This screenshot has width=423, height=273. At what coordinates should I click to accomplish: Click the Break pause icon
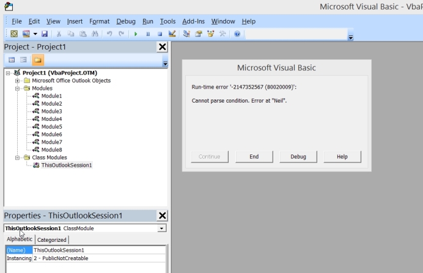click(x=148, y=34)
